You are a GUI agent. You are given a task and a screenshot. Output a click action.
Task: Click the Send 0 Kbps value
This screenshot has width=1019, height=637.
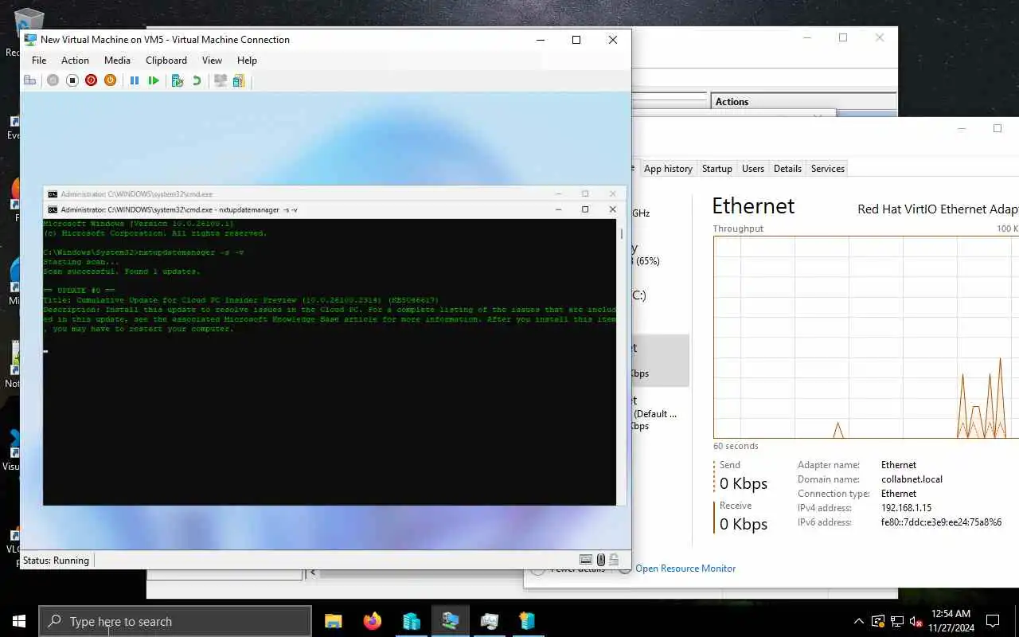point(744,484)
